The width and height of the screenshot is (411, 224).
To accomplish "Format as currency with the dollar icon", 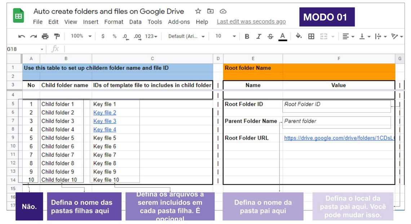I will coord(103,36).
